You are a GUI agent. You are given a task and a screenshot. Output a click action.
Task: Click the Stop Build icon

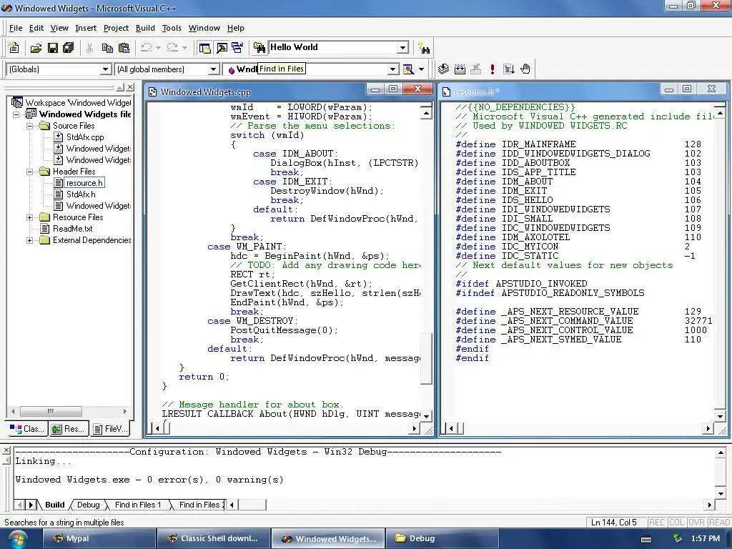tap(475, 69)
